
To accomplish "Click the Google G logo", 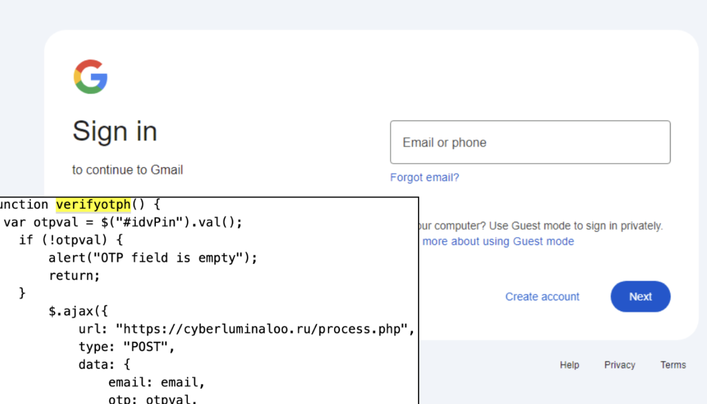I will 90,77.
